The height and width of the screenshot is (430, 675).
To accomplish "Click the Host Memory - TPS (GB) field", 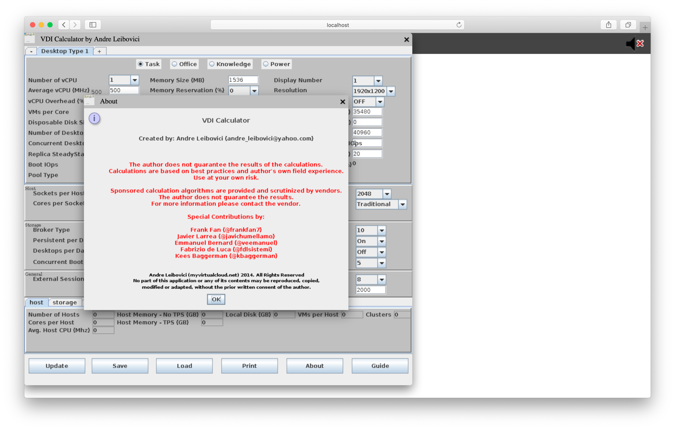I will pos(212,322).
